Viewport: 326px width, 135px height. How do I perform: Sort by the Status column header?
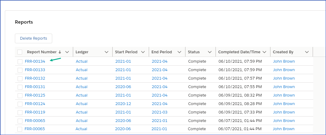(x=194, y=52)
